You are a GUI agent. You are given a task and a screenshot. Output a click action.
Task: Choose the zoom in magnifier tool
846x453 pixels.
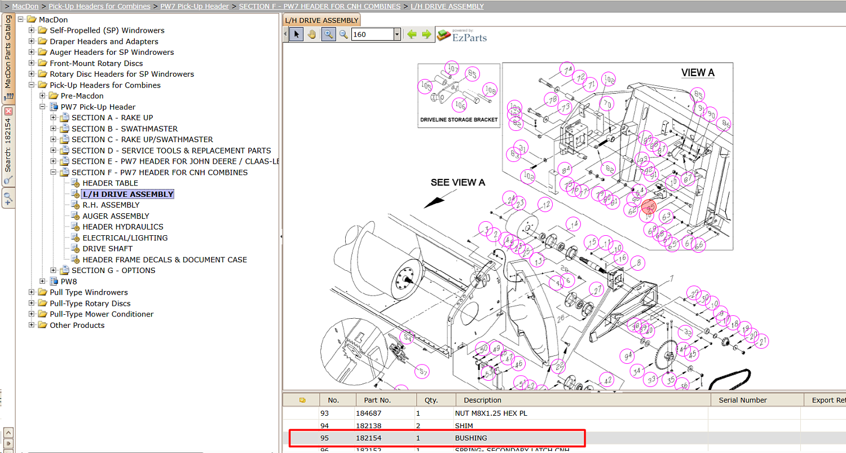pos(328,34)
